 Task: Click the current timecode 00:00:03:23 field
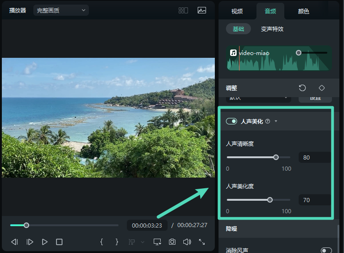pos(147,225)
